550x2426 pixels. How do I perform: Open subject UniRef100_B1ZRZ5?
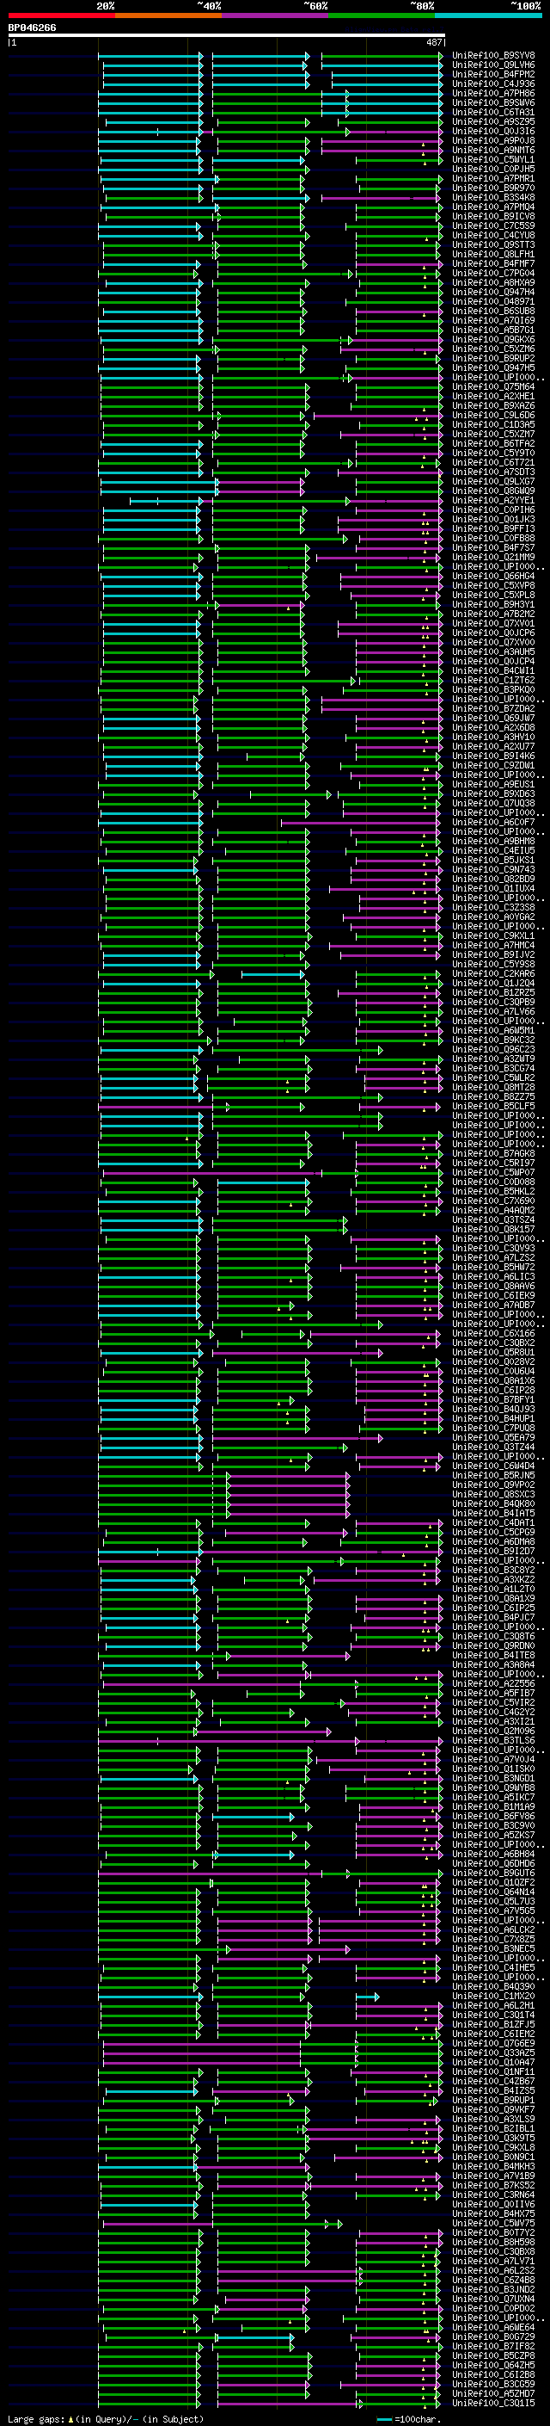[492, 992]
